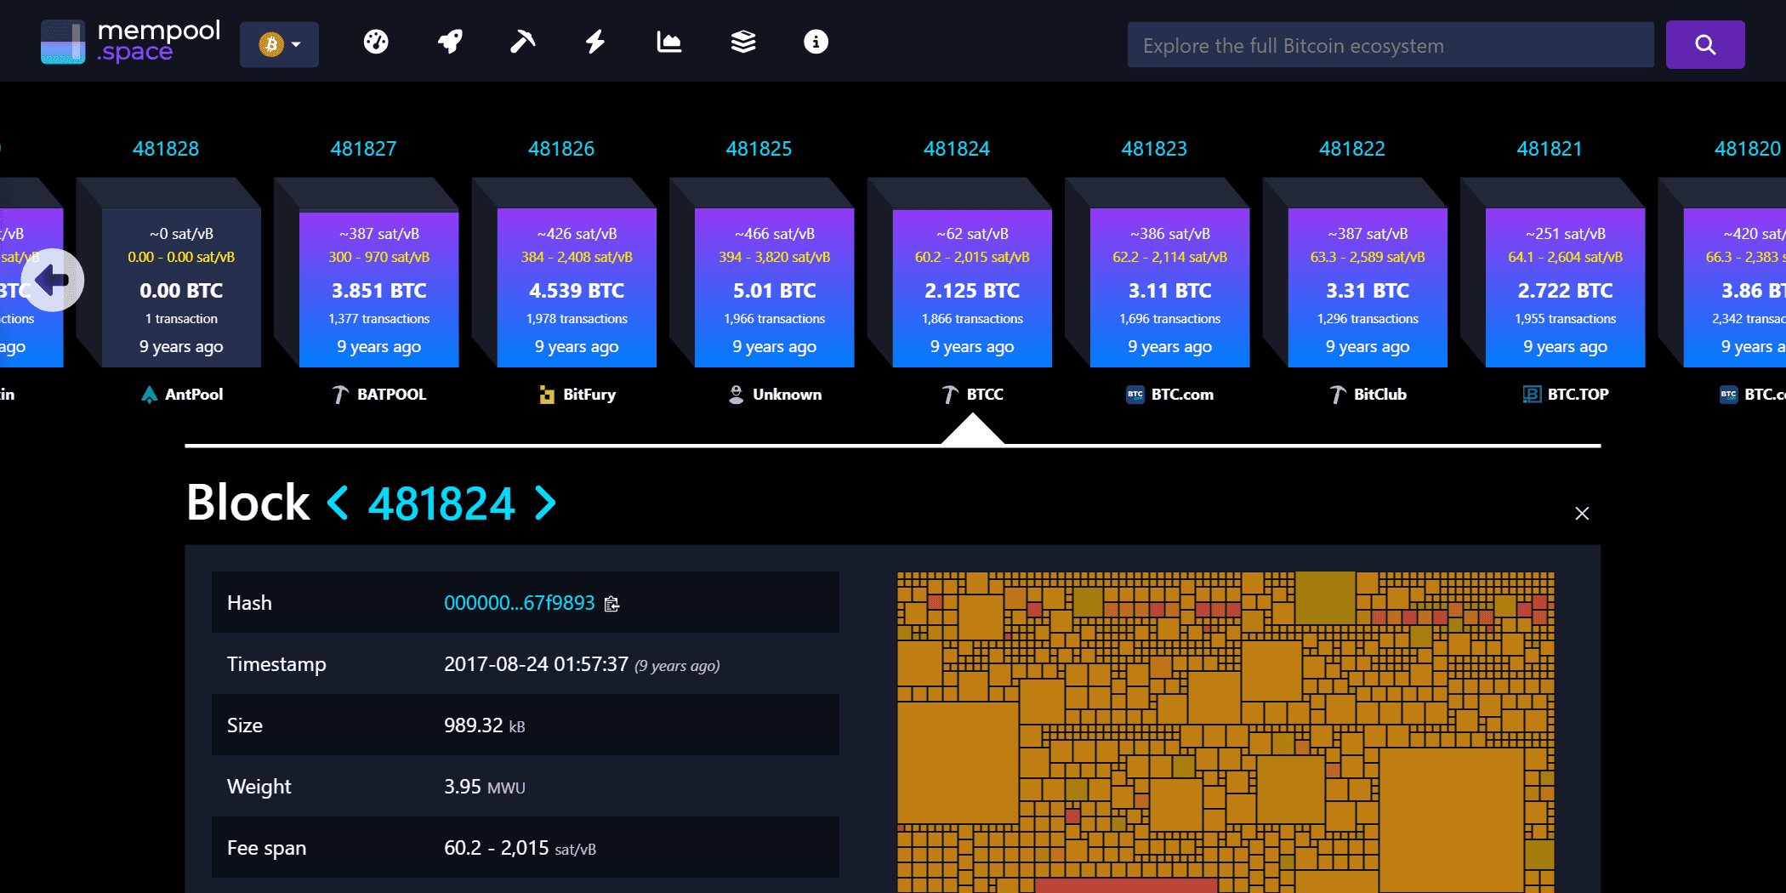This screenshot has height=893, width=1786.
Task: Click the back arrow on the block carousel
Action: coord(53,280)
